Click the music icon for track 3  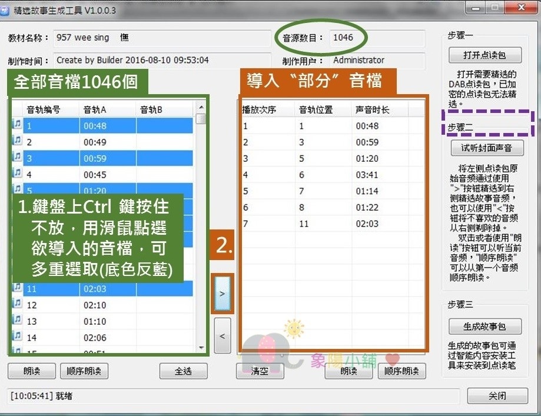[17, 156]
